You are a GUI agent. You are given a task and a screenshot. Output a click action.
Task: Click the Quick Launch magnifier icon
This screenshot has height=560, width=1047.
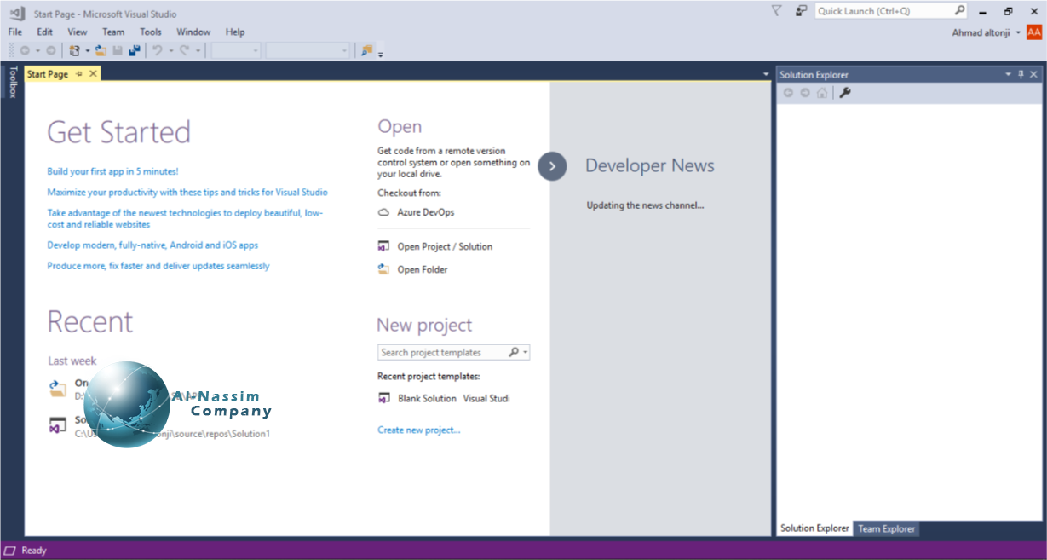coord(959,11)
